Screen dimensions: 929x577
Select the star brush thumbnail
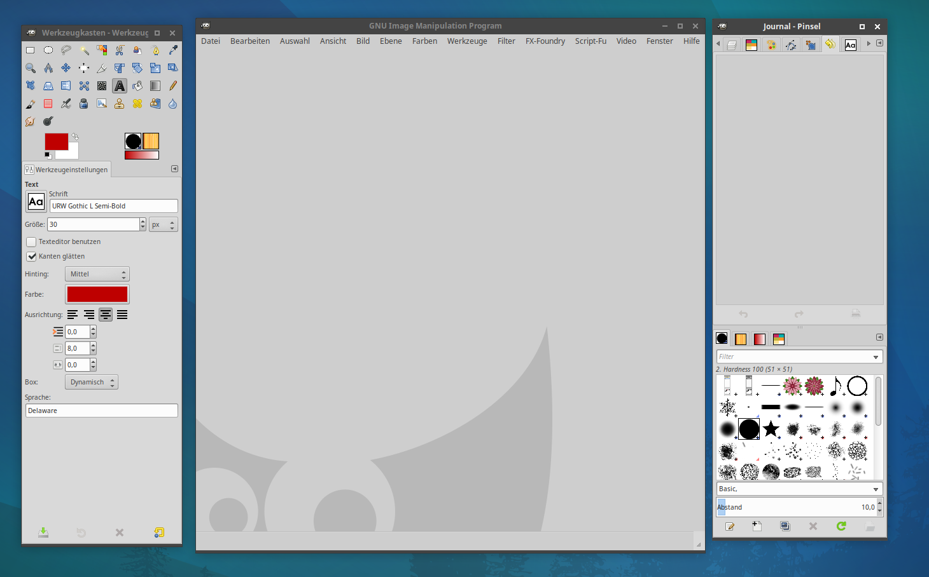pos(771,429)
